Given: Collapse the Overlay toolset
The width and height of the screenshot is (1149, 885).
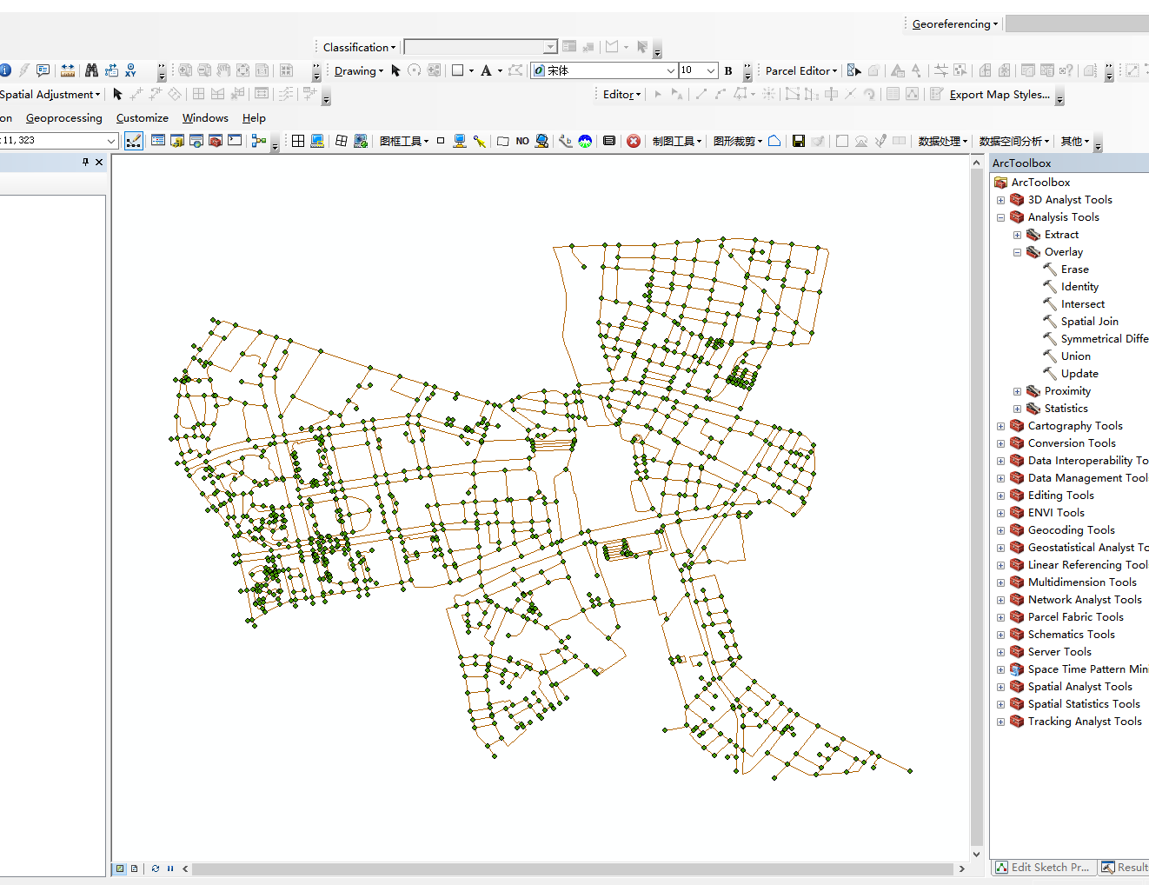Looking at the screenshot, I should click(x=1017, y=251).
